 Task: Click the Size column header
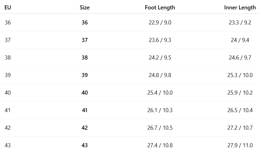pyautogui.click(x=84, y=8)
